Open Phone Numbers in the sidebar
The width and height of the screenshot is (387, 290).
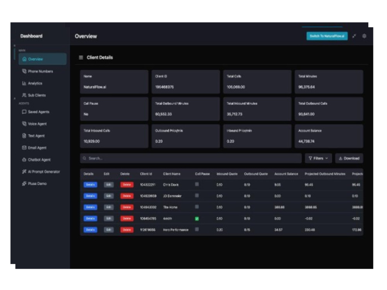[40, 71]
